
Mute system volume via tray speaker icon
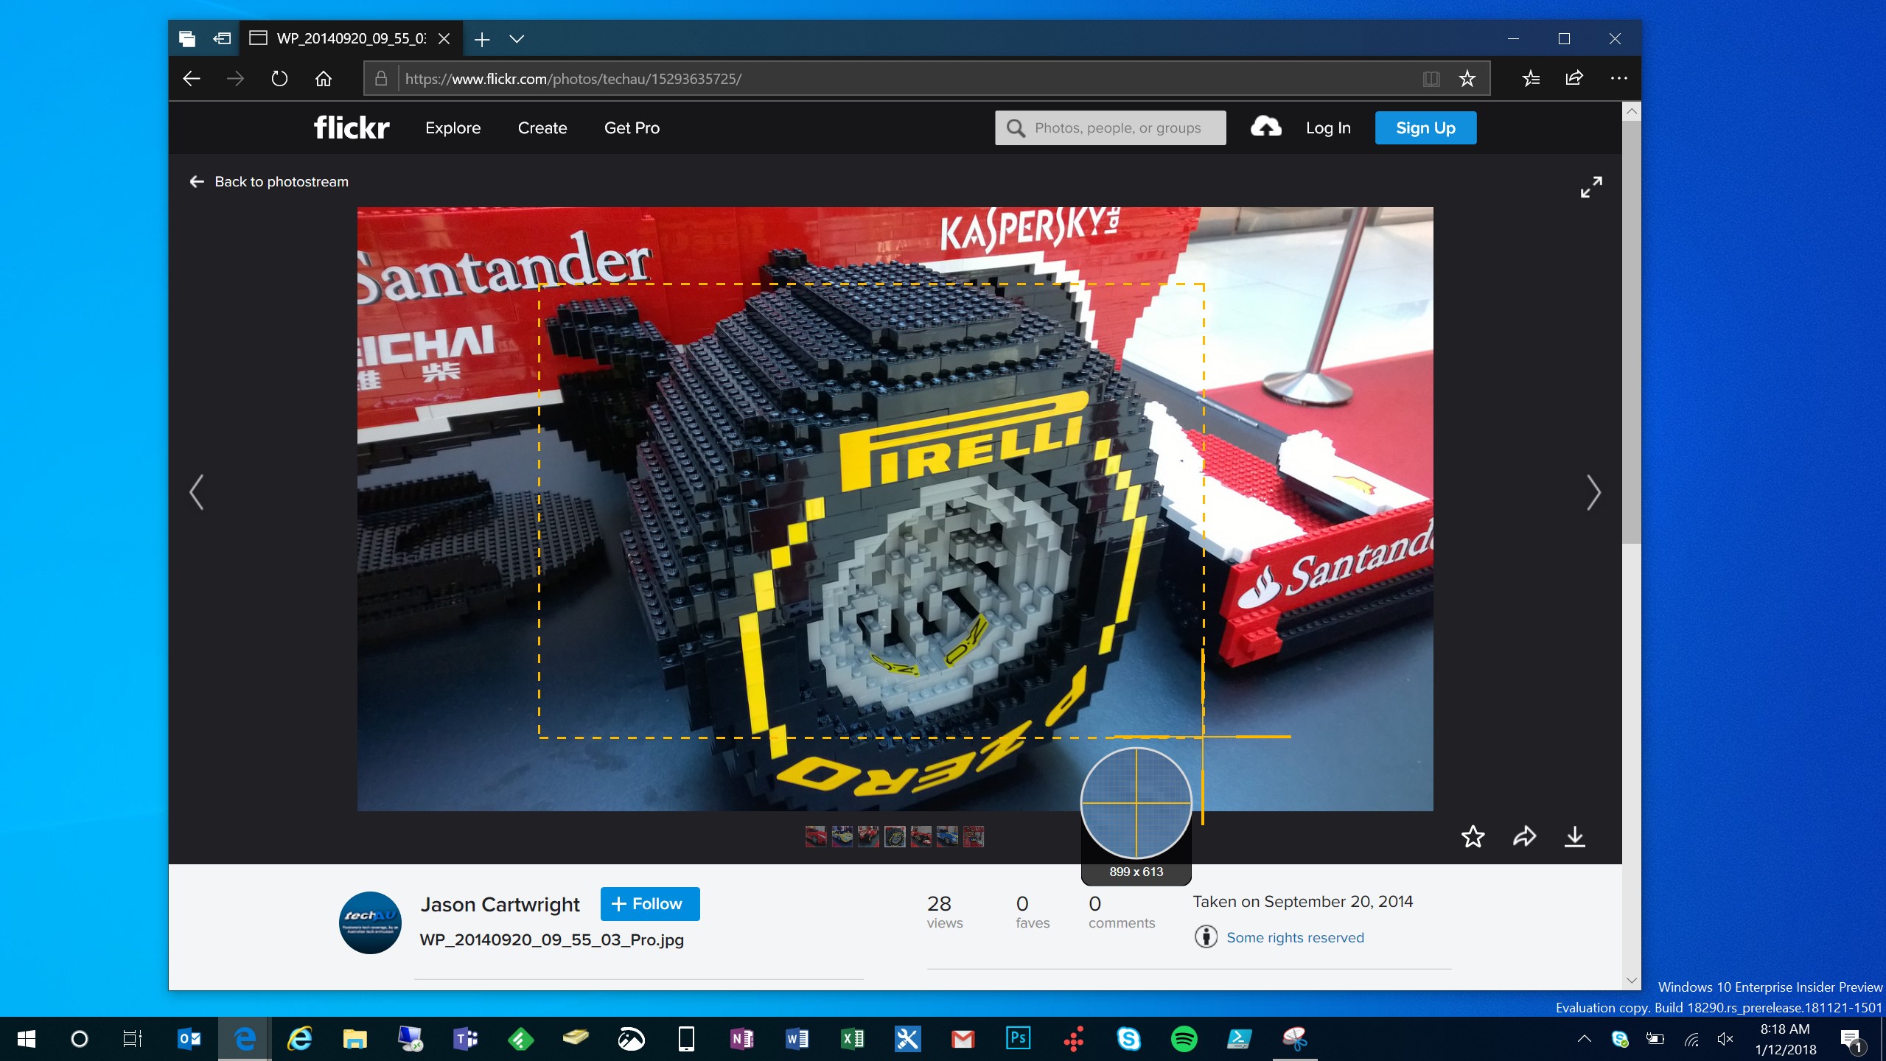tap(1724, 1039)
